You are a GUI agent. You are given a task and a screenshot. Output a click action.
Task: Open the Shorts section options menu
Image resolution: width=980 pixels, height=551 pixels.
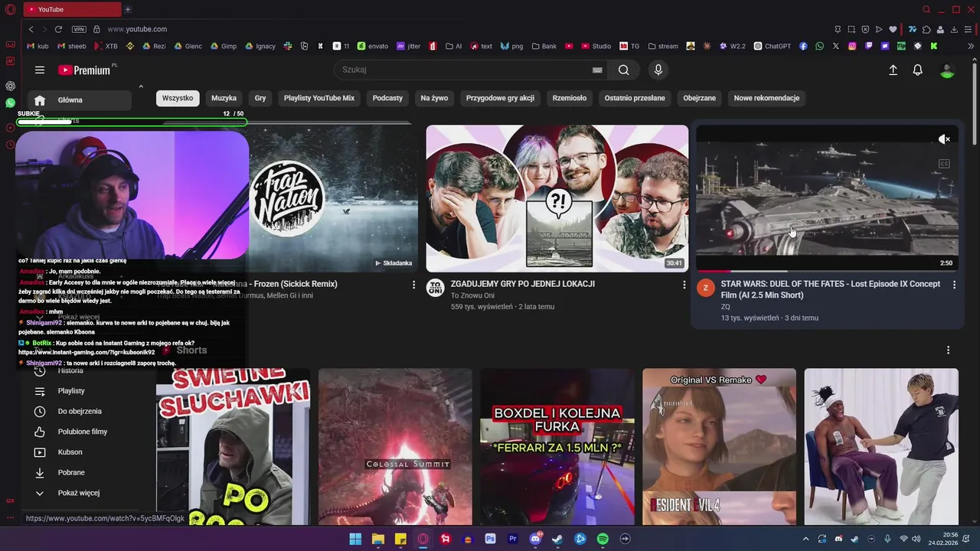[948, 350]
